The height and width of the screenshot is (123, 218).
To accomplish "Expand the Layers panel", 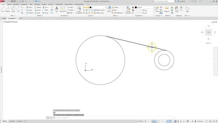I will coord(91,16).
